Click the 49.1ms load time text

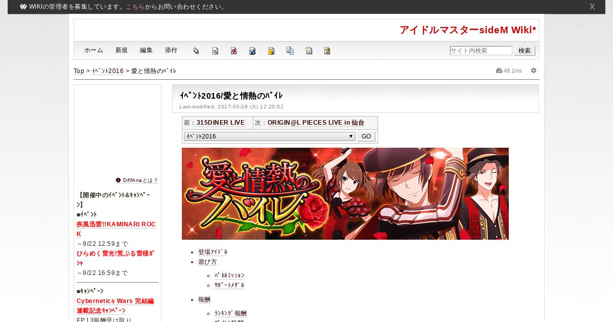513,71
